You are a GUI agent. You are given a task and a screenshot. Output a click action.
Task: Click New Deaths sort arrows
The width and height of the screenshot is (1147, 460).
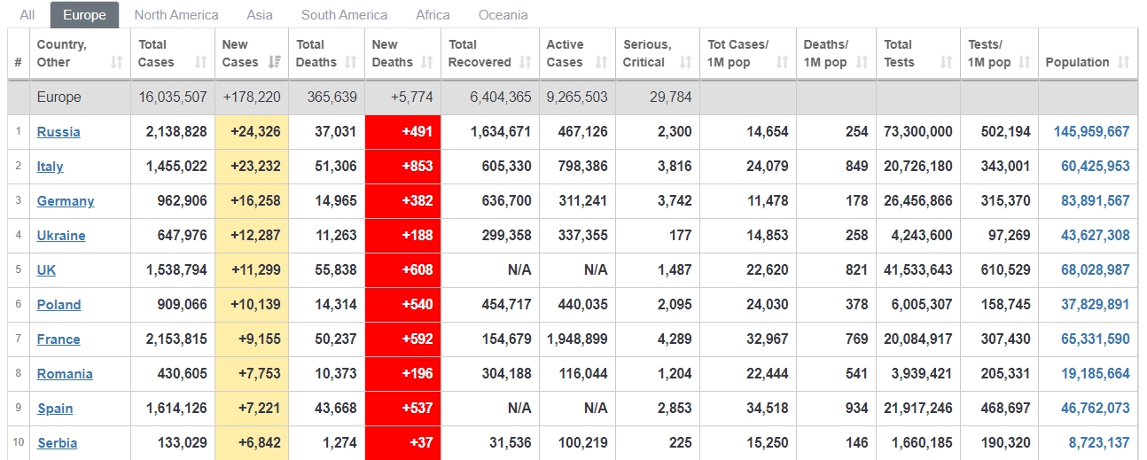427,62
